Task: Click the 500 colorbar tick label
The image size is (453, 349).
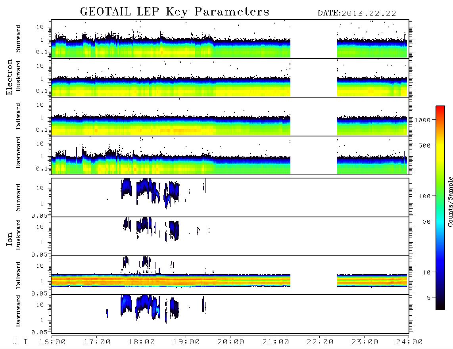Action: [424, 145]
